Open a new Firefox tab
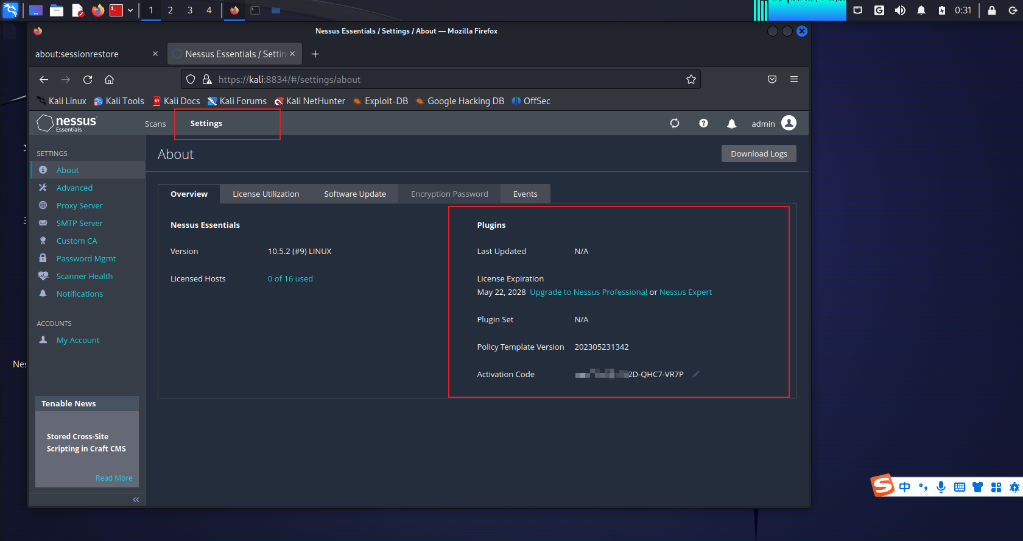1023x541 pixels. (315, 54)
